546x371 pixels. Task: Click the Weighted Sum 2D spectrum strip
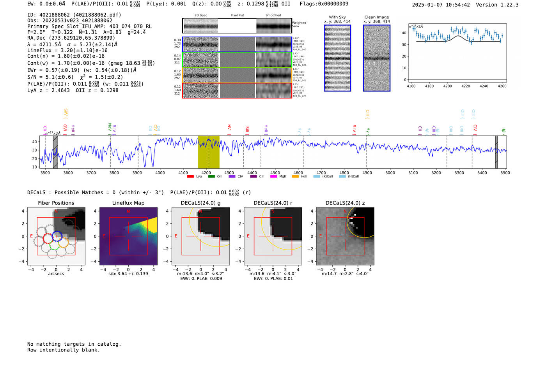[x=237, y=26]
